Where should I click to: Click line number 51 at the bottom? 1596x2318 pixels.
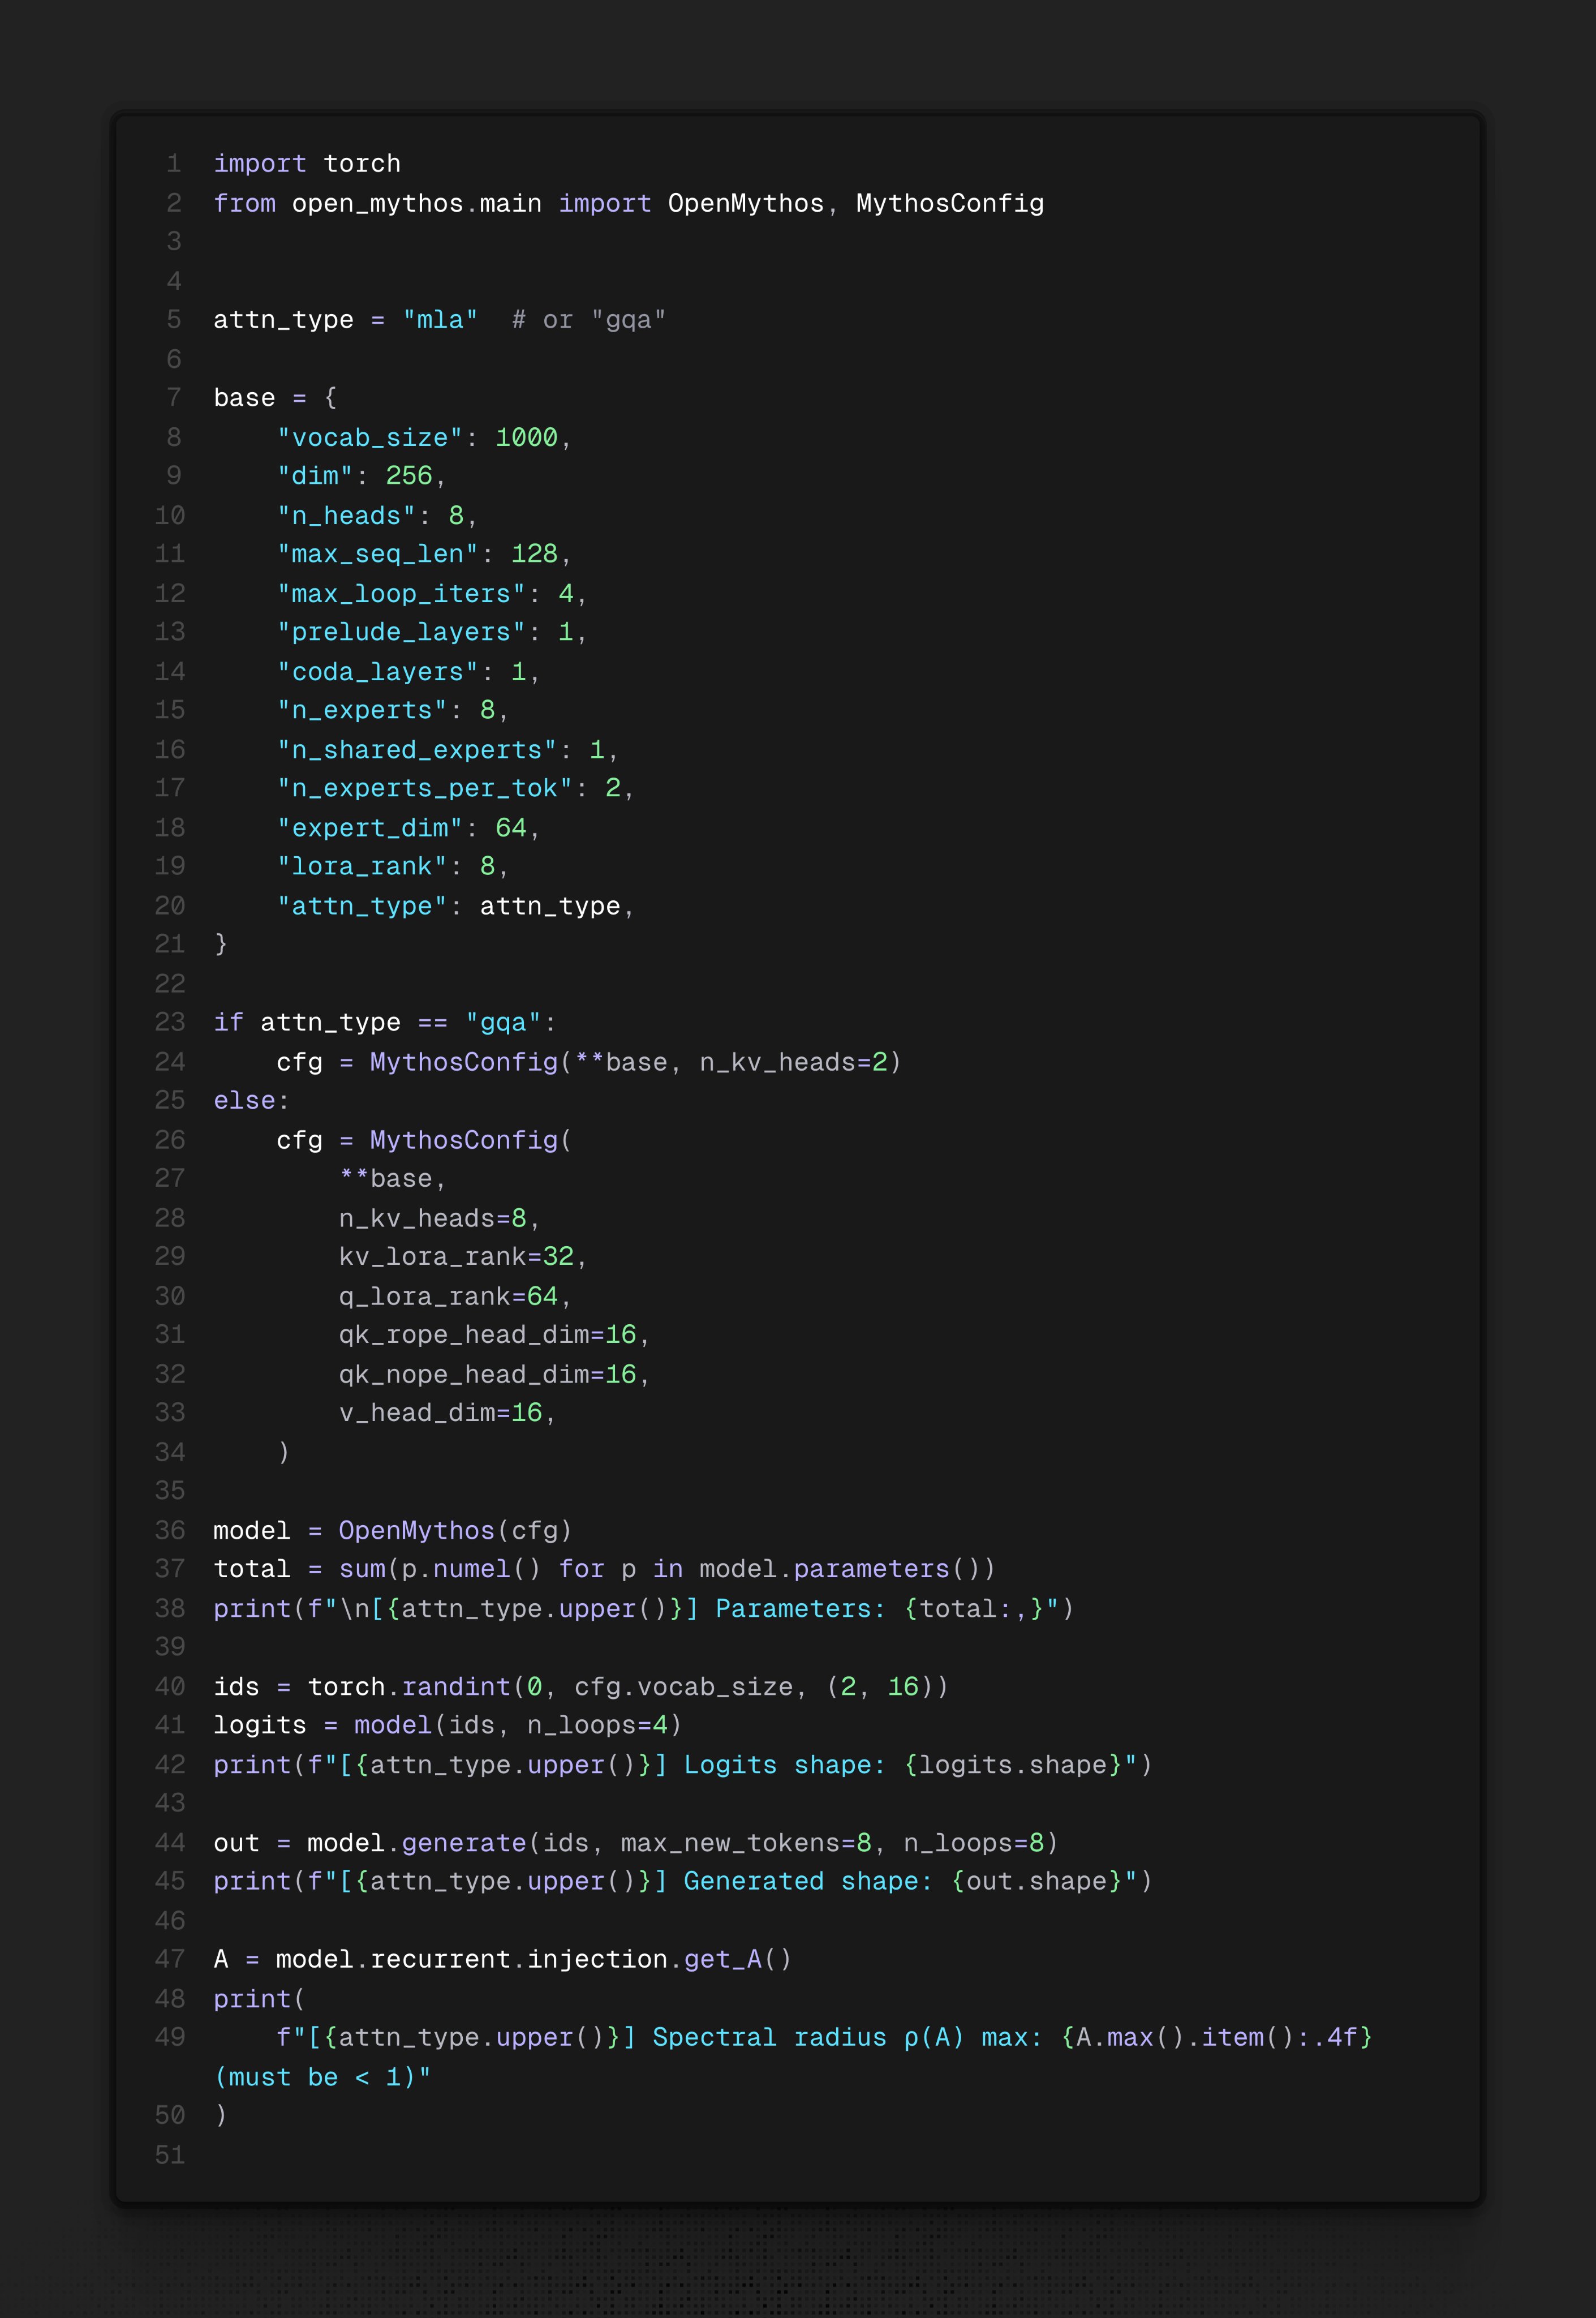click(170, 2155)
